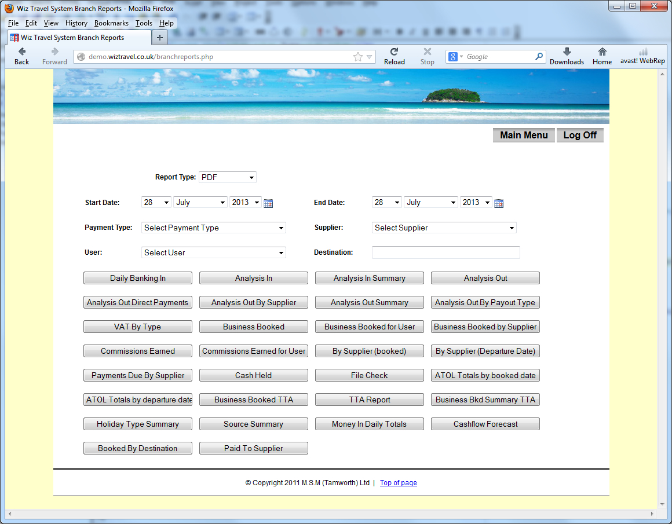Open the Bookmarks menu
Viewport: 672px width, 524px height.
(111, 23)
